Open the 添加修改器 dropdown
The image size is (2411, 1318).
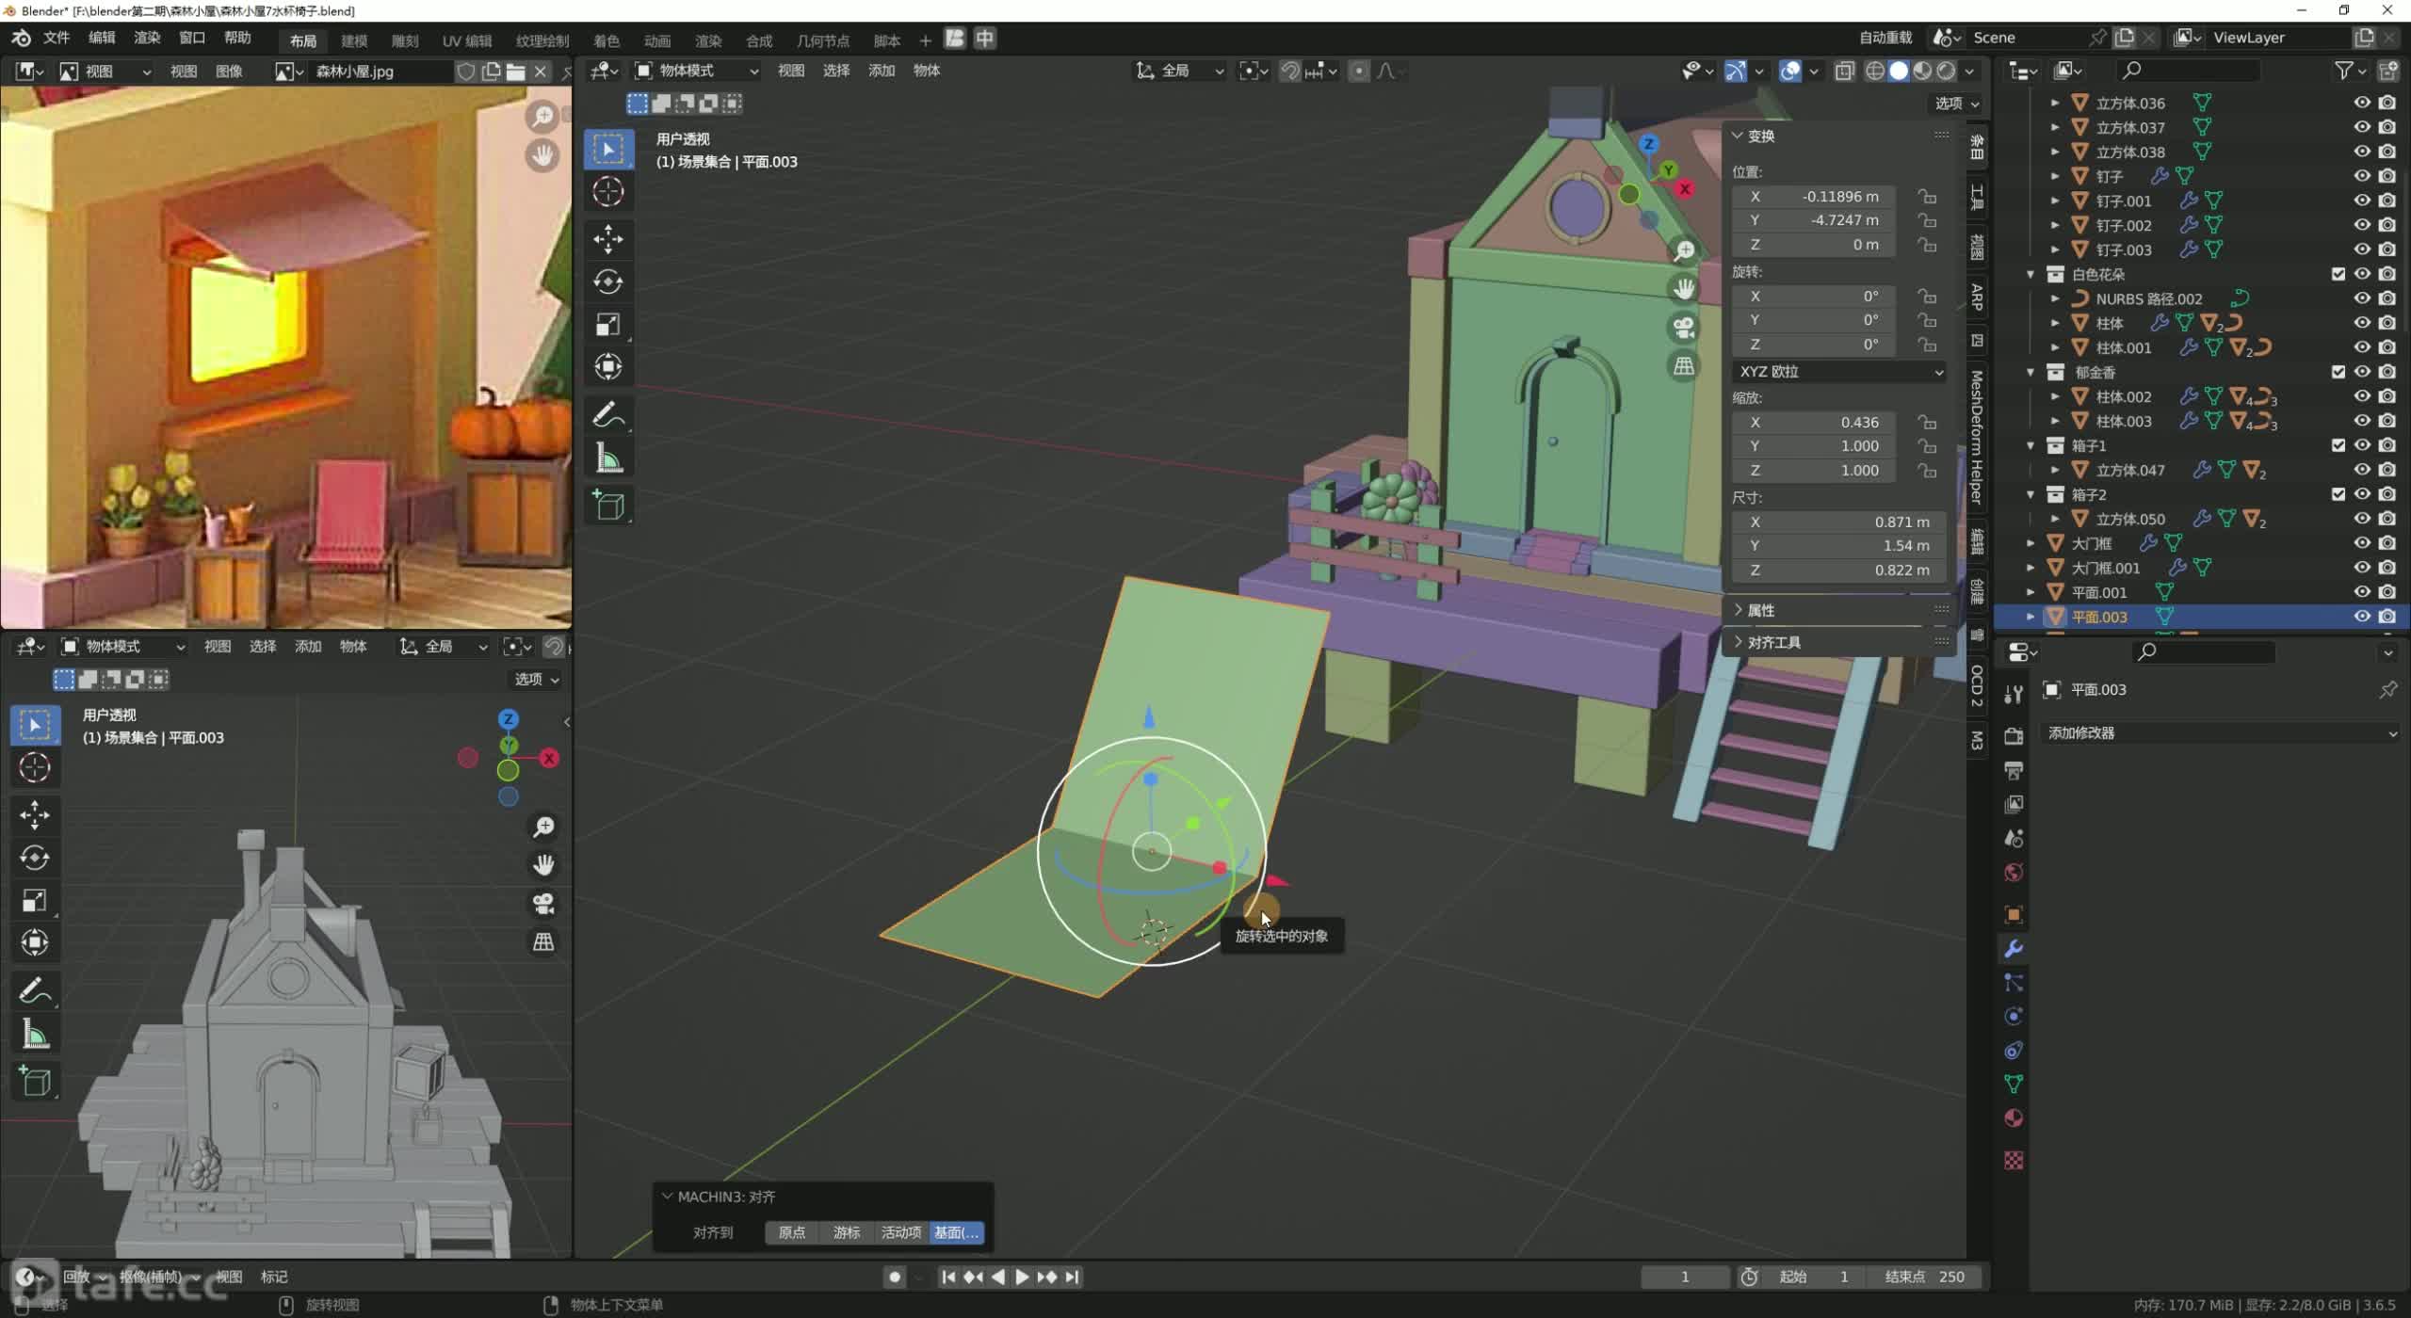pyautogui.click(x=2221, y=733)
